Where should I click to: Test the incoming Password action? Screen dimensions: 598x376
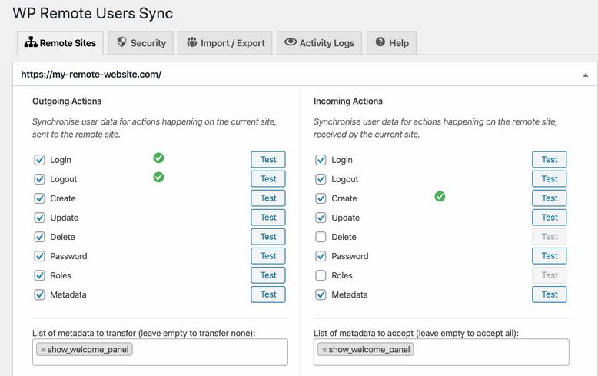pyautogui.click(x=549, y=256)
